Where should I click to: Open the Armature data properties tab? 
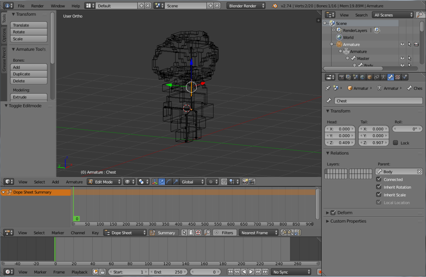(x=383, y=77)
